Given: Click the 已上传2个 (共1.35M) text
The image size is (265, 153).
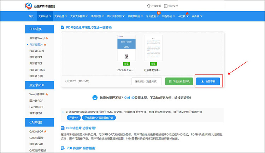Looking at the screenshot, I should (x=77, y=81).
